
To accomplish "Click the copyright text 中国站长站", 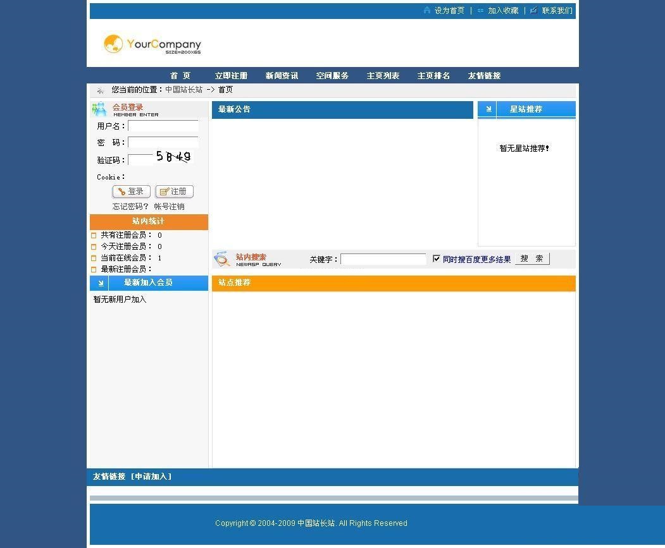I will 316,523.
